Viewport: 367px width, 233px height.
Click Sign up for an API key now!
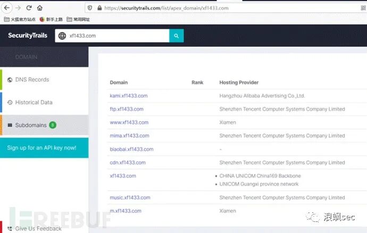tap(44, 148)
